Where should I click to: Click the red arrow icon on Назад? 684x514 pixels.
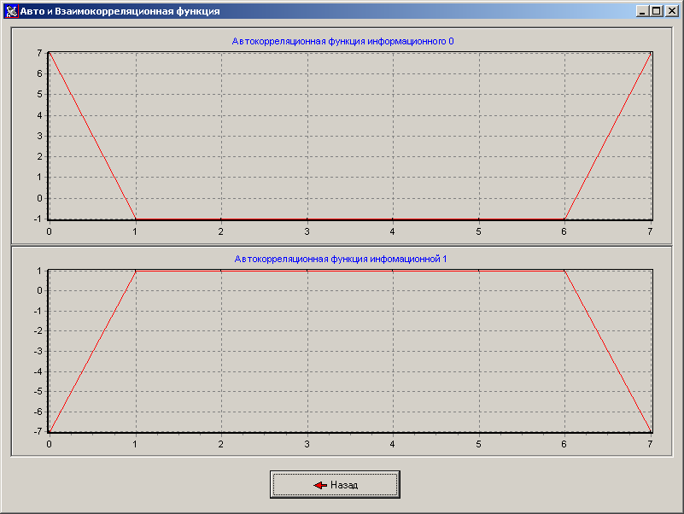click(320, 485)
